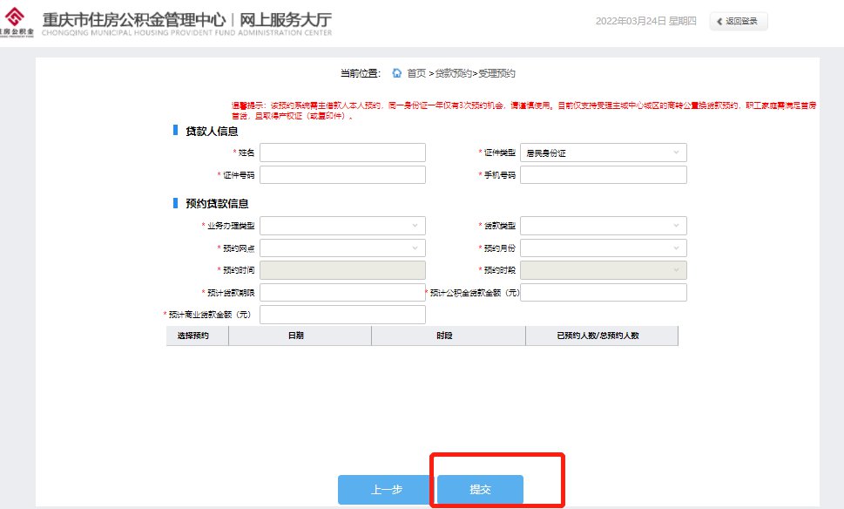The image size is (844, 509).
Task: Click the 证件号码 text box
Action: (342, 175)
